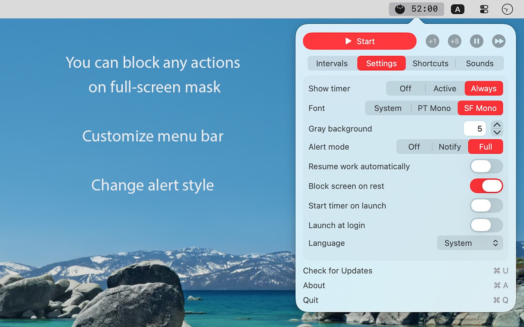This screenshot has height=327, width=524.
Task: Open the Intervals tab
Action: 332,63
